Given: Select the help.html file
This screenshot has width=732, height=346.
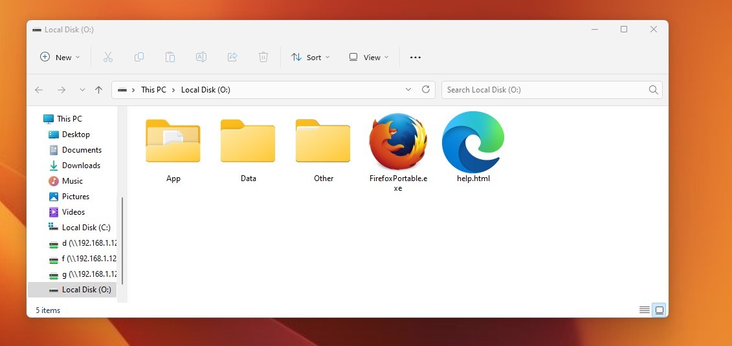Looking at the screenshot, I should coord(473,147).
